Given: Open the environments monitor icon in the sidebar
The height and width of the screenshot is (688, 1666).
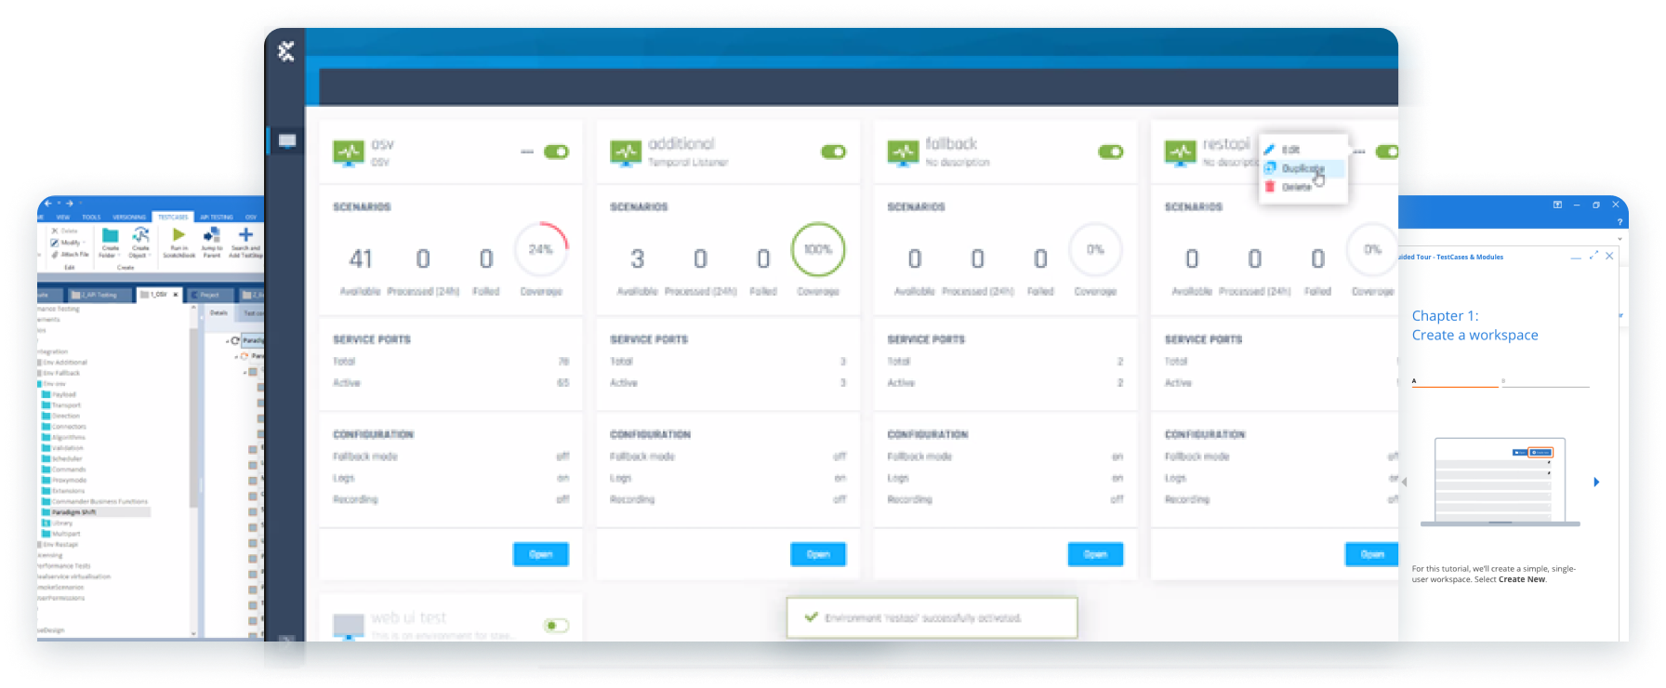Looking at the screenshot, I should pos(286,141).
